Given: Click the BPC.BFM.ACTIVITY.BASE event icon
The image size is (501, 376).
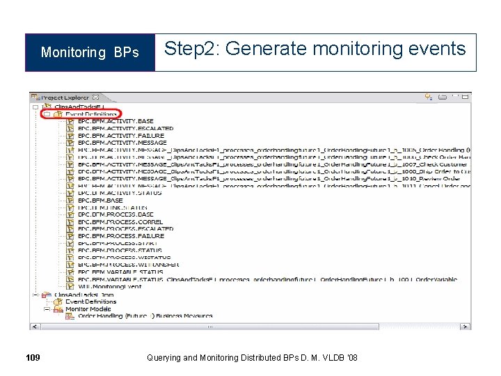Looking at the screenshot, I should 70,121.
